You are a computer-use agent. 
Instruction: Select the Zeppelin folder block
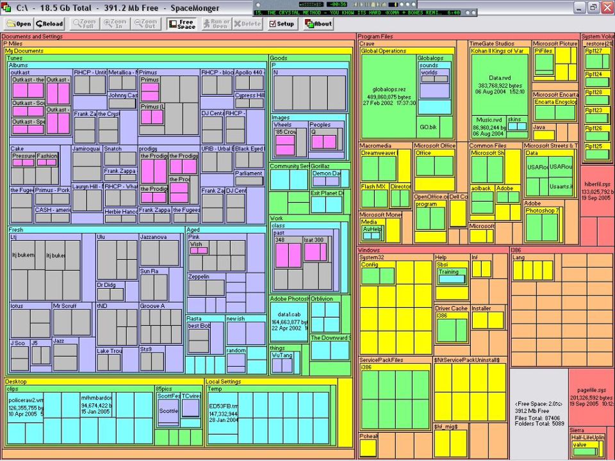click(x=206, y=285)
